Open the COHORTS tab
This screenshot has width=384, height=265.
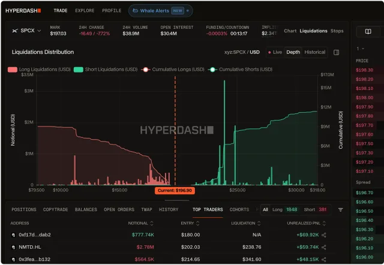pos(239,210)
